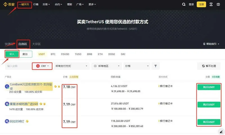
Task: Open the 所有支付方式 dropdown
Action: coord(71,66)
